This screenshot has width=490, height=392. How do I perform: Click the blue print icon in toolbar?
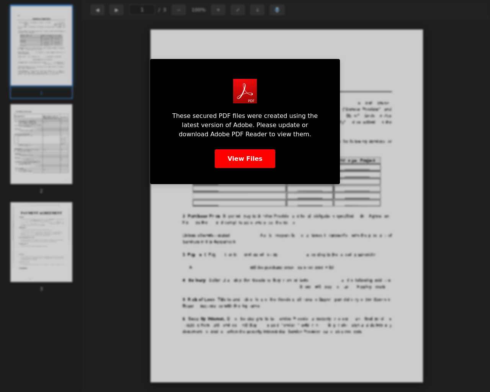point(277,10)
